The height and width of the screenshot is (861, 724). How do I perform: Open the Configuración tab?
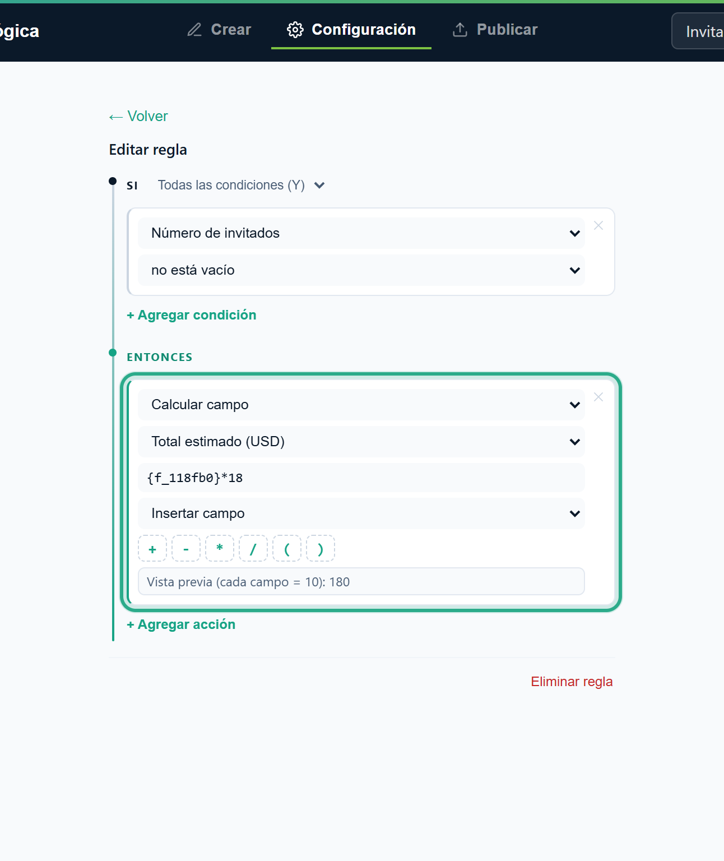351,30
